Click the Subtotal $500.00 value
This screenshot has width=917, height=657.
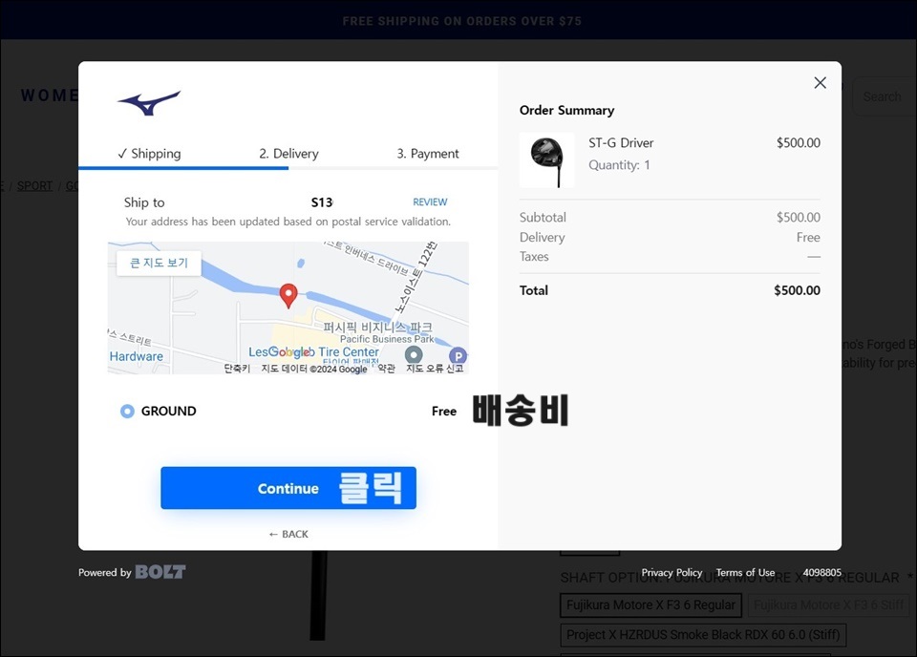tap(798, 218)
